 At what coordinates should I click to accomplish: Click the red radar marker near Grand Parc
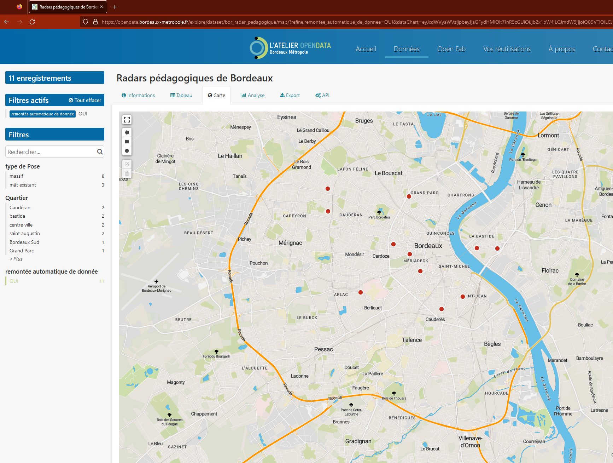(409, 196)
